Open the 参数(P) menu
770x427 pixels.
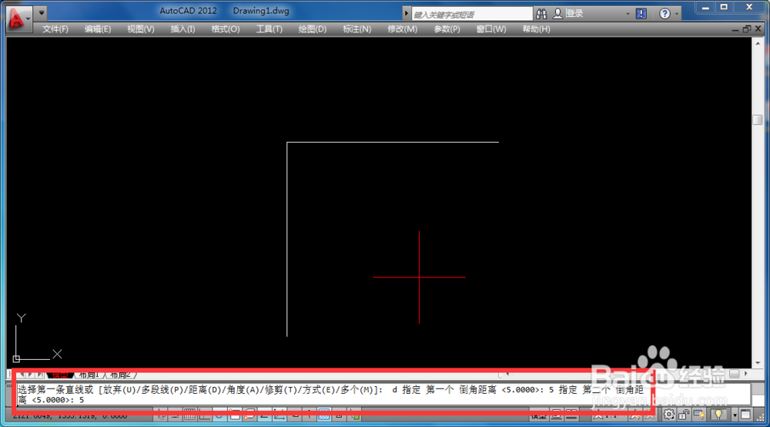(x=447, y=29)
